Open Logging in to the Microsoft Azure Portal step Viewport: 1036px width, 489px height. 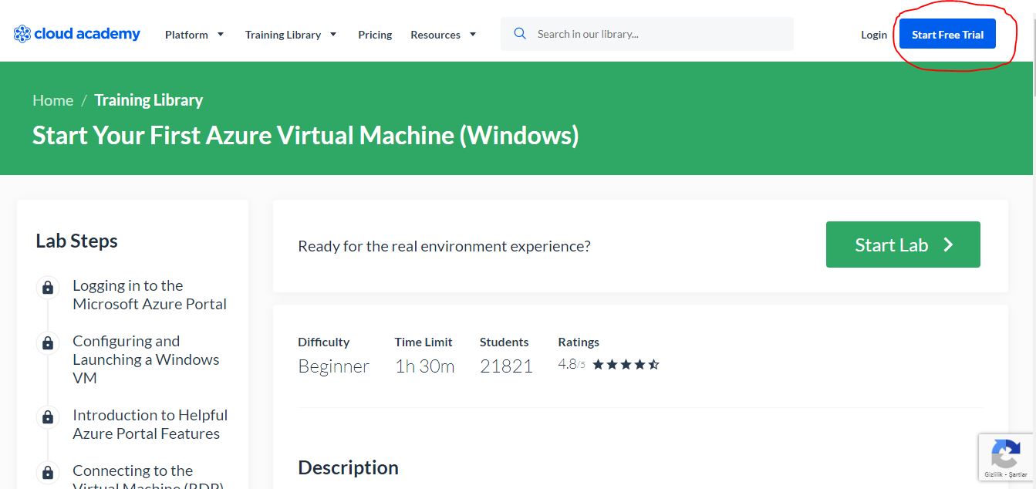click(150, 295)
